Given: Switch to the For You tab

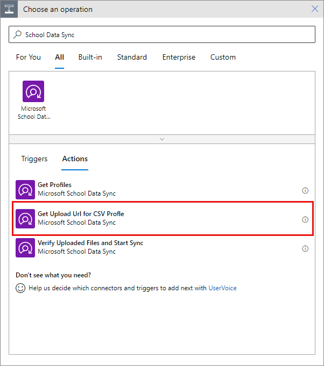Looking at the screenshot, I should click(29, 57).
